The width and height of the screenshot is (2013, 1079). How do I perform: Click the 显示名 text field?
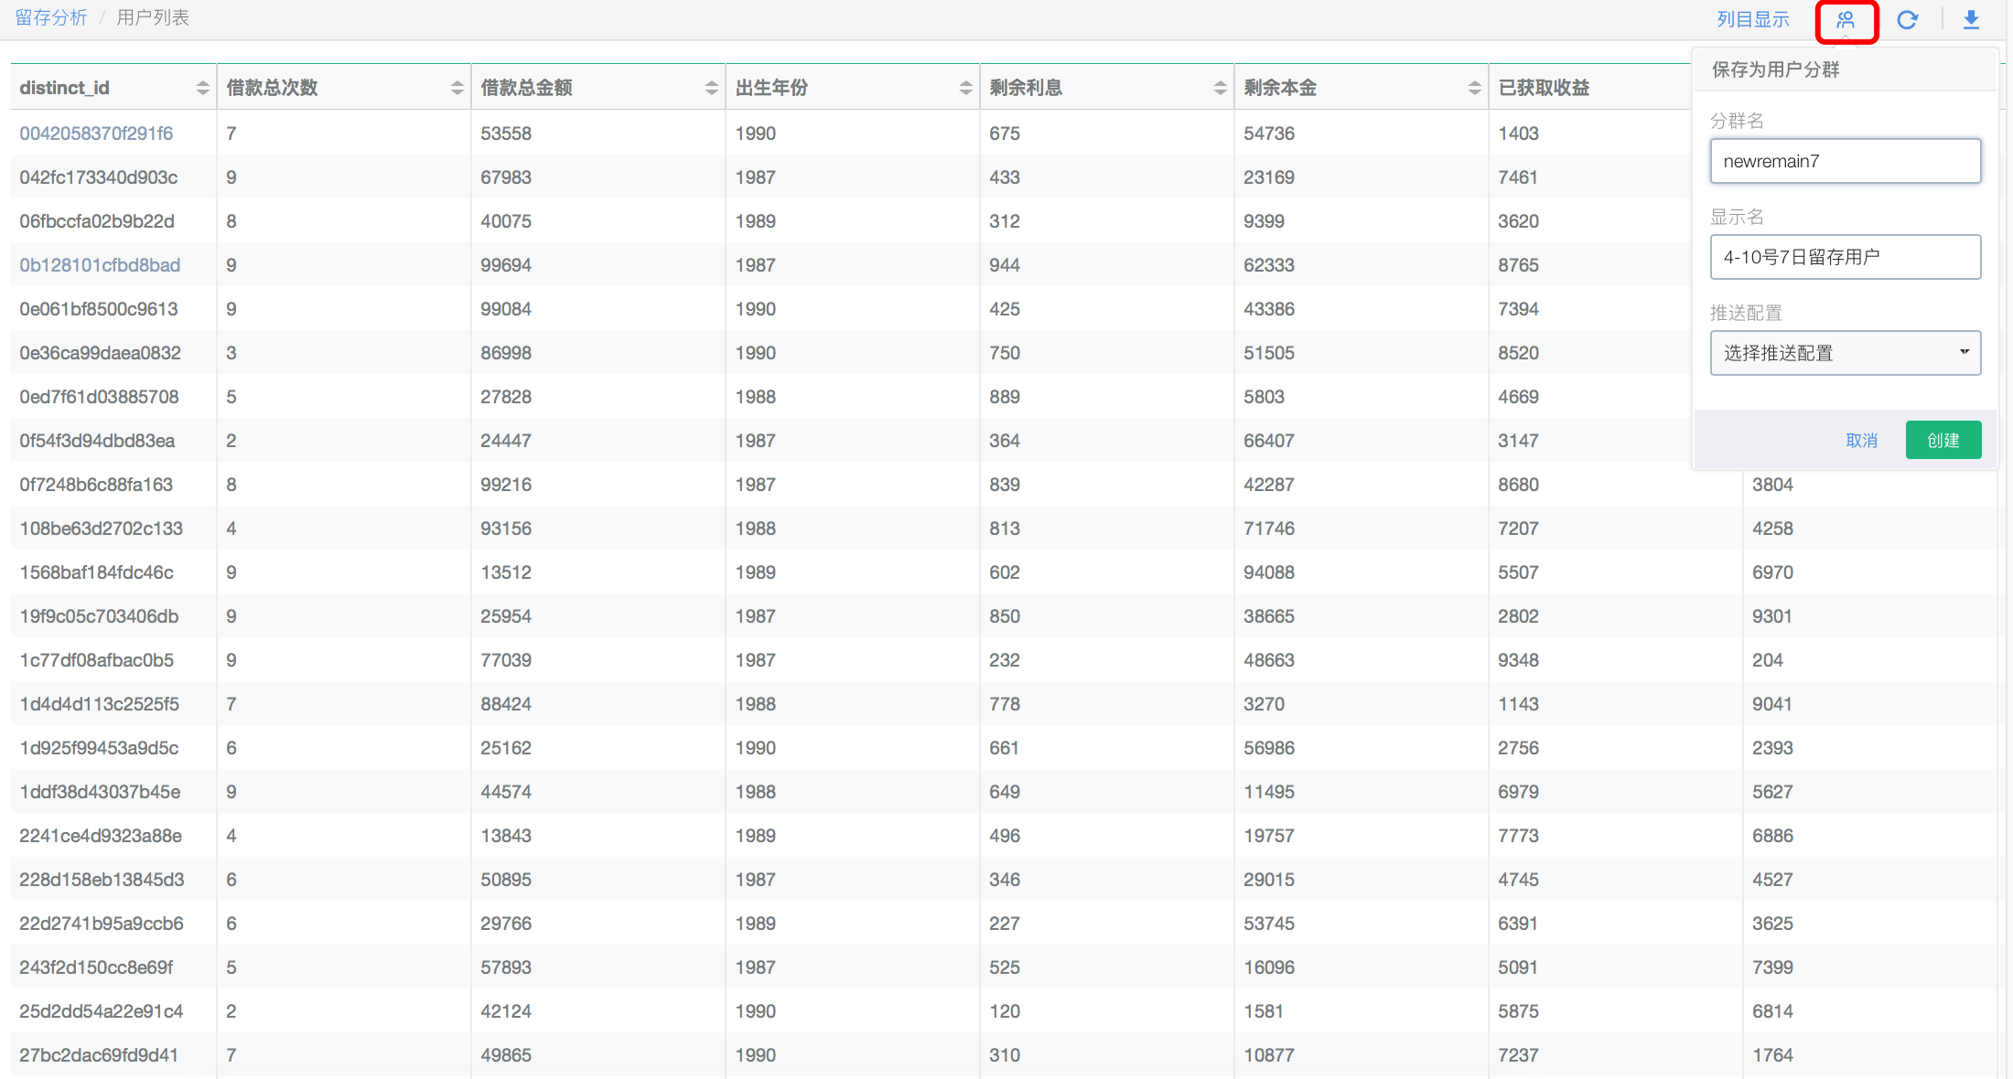1845,257
